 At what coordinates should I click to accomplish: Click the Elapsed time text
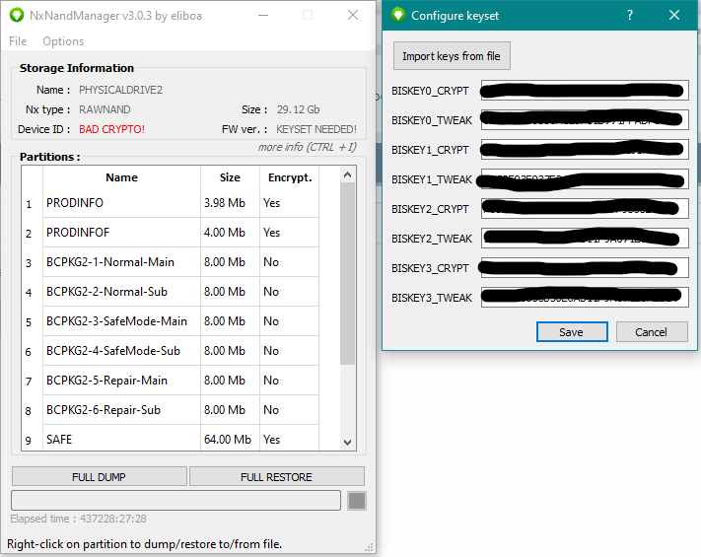pos(78,519)
